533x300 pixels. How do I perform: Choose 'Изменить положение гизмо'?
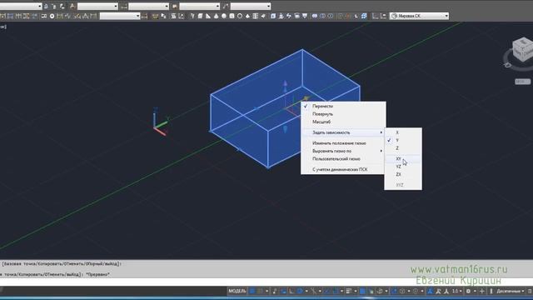(343, 143)
